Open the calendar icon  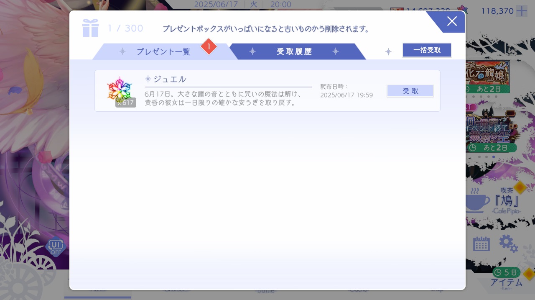click(x=481, y=243)
